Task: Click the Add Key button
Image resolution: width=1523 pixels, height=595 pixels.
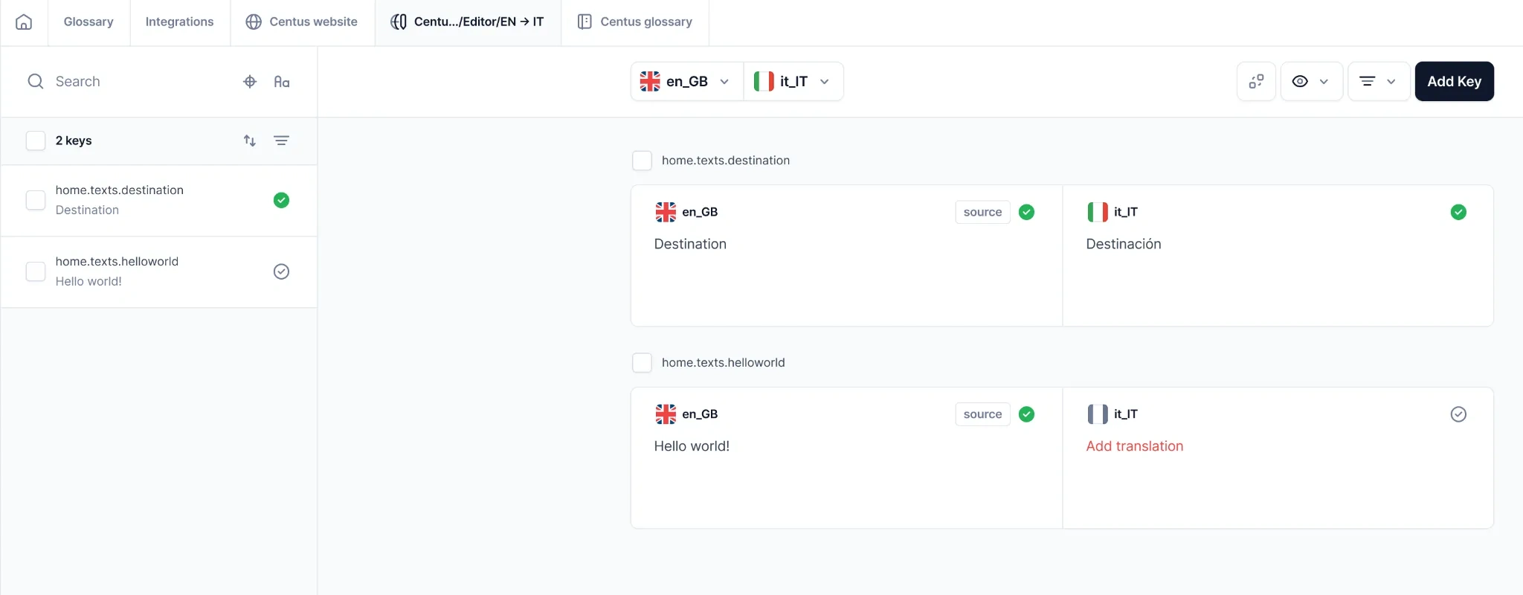Action: pos(1454,82)
